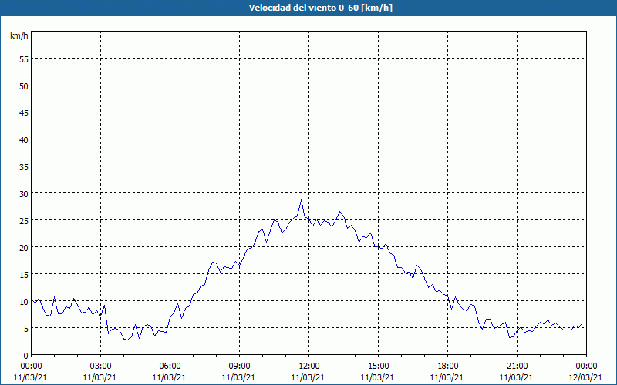Click the '12/03/21' date label
617x385 pixels.
click(x=585, y=377)
